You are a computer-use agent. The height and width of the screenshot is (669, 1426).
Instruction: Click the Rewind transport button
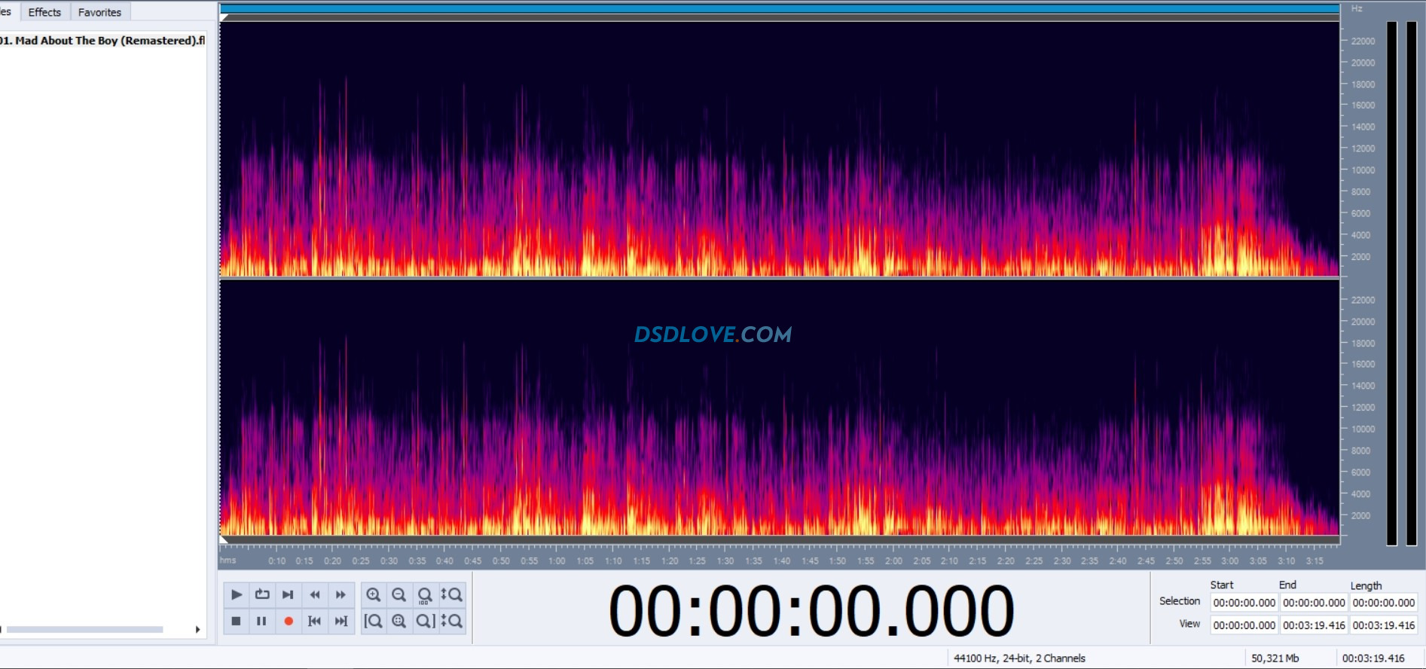coord(315,594)
